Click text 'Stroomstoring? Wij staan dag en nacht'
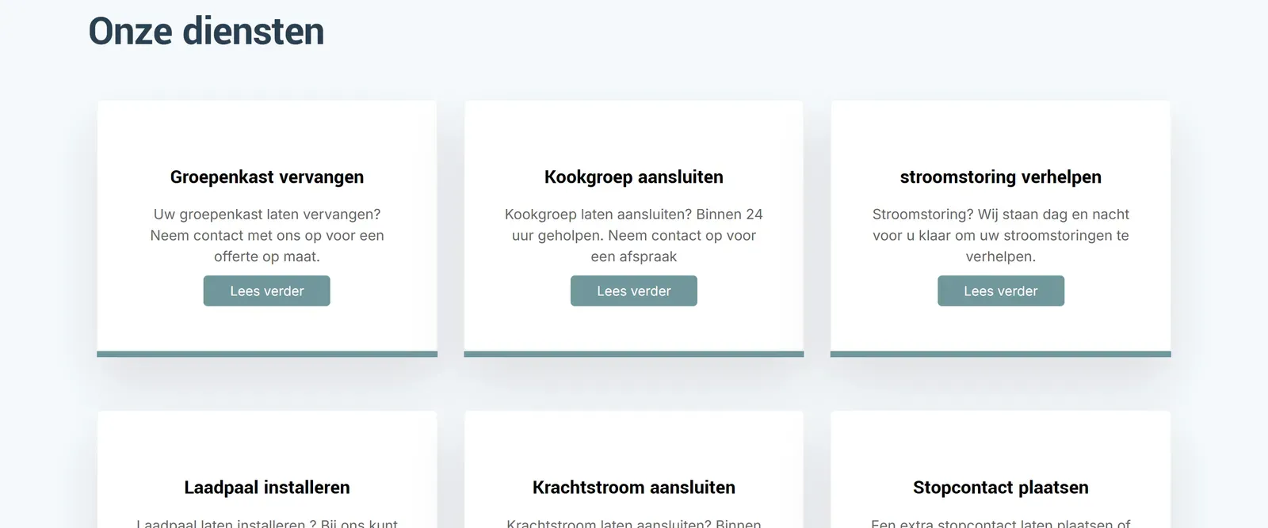This screenshot has height=528, width=1268. pyautogui.click(x=1001, y=215)
